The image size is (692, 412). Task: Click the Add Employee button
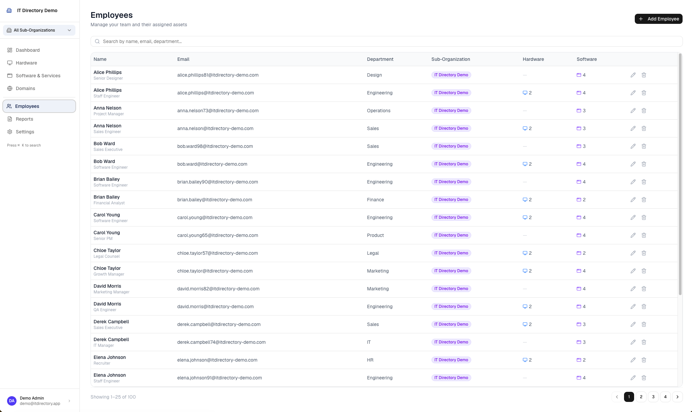pyautogui.click(x=658, y=19)
